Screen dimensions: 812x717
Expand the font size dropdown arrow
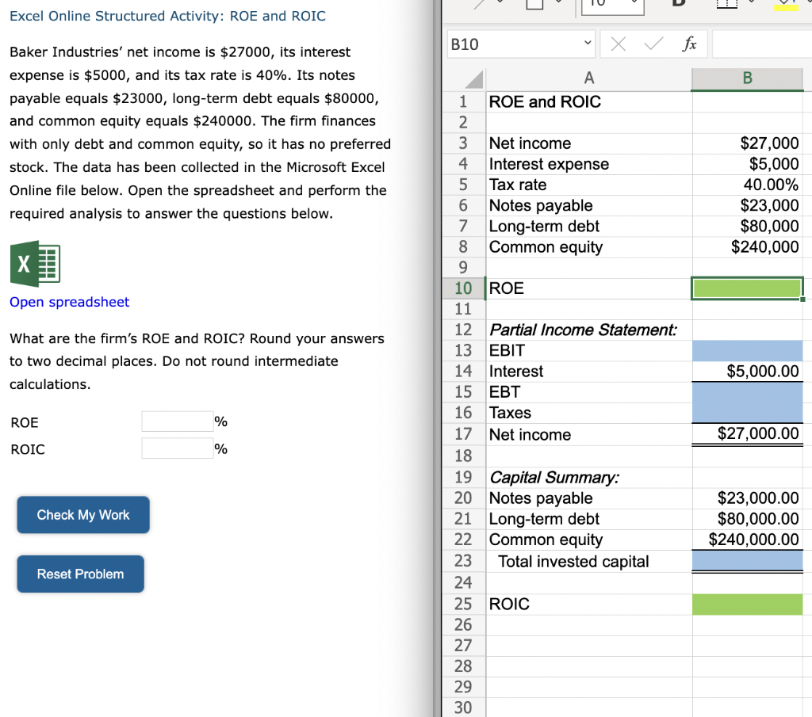pyautogui.click(x=634, y=5)
